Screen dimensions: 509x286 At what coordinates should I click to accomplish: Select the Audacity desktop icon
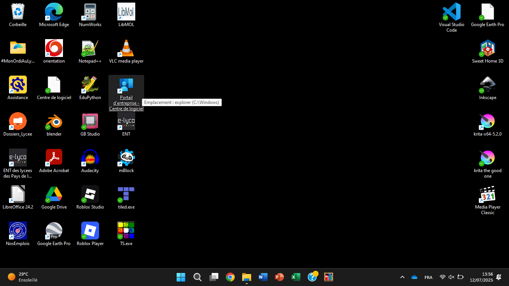[x=90, y=158]
